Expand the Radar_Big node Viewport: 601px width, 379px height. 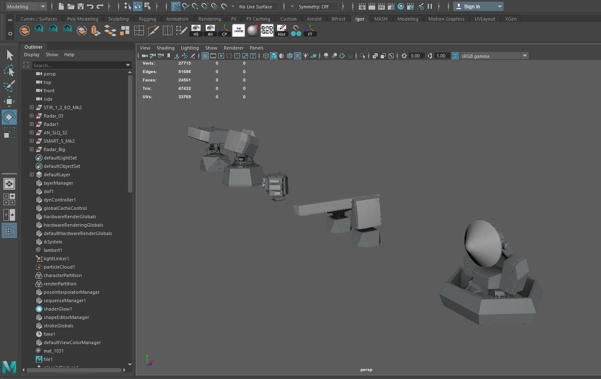[31, 149]
